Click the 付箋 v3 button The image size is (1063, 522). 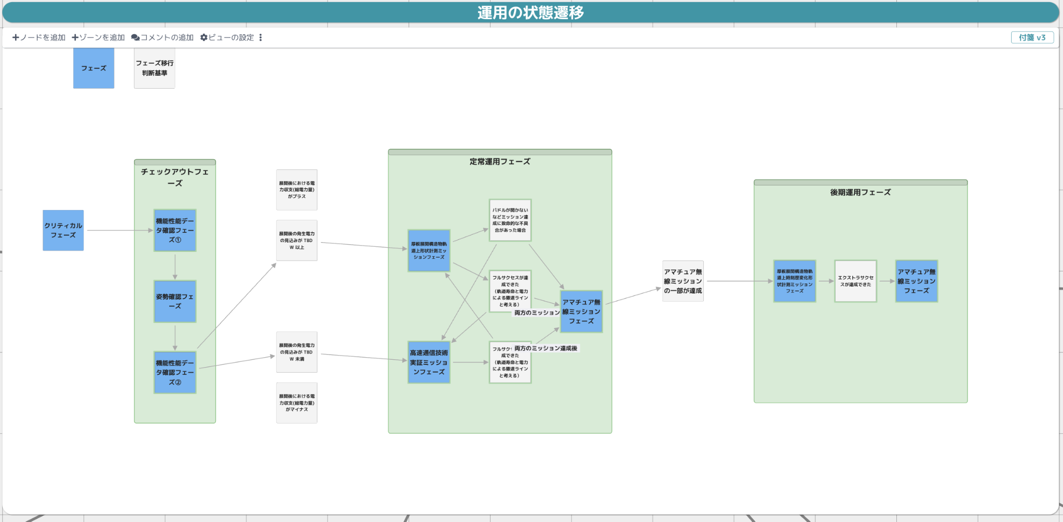pos(1032,37)
